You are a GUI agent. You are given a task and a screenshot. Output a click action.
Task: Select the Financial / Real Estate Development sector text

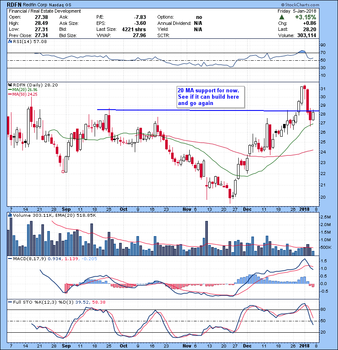45,11
